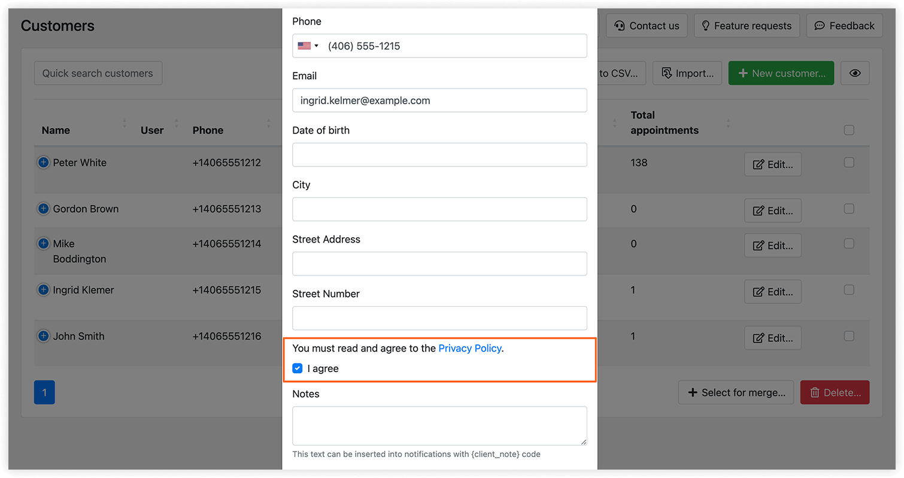
Task: Edit Mike Boddington customer
Action: tap(773, 245)
